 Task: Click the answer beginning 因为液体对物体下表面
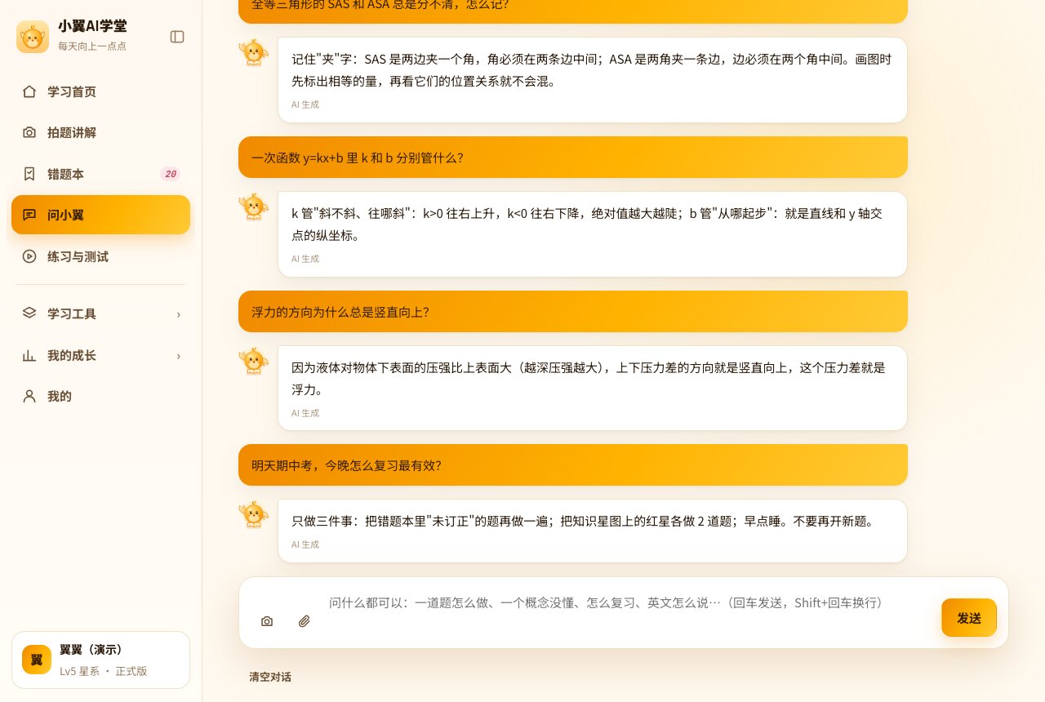pyautogui.click(x=593, y=388)
